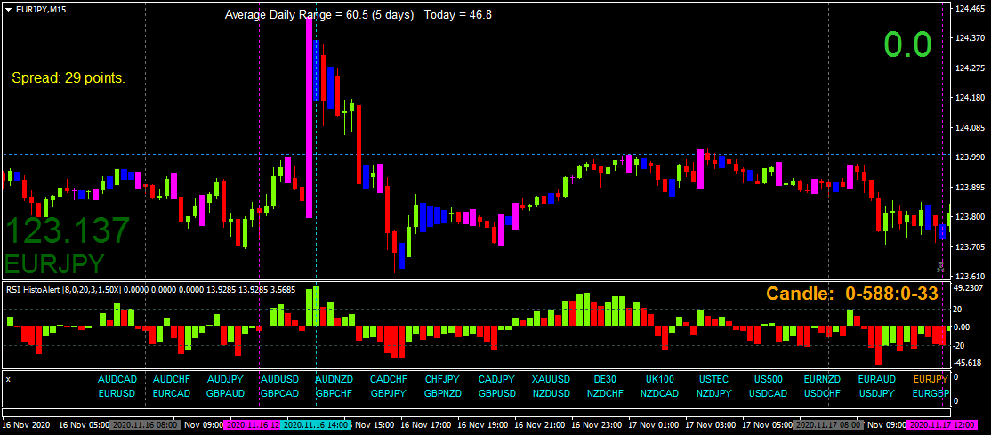Click the orange Candle timer label
991x435 pixels.
[x=852, y=294]
